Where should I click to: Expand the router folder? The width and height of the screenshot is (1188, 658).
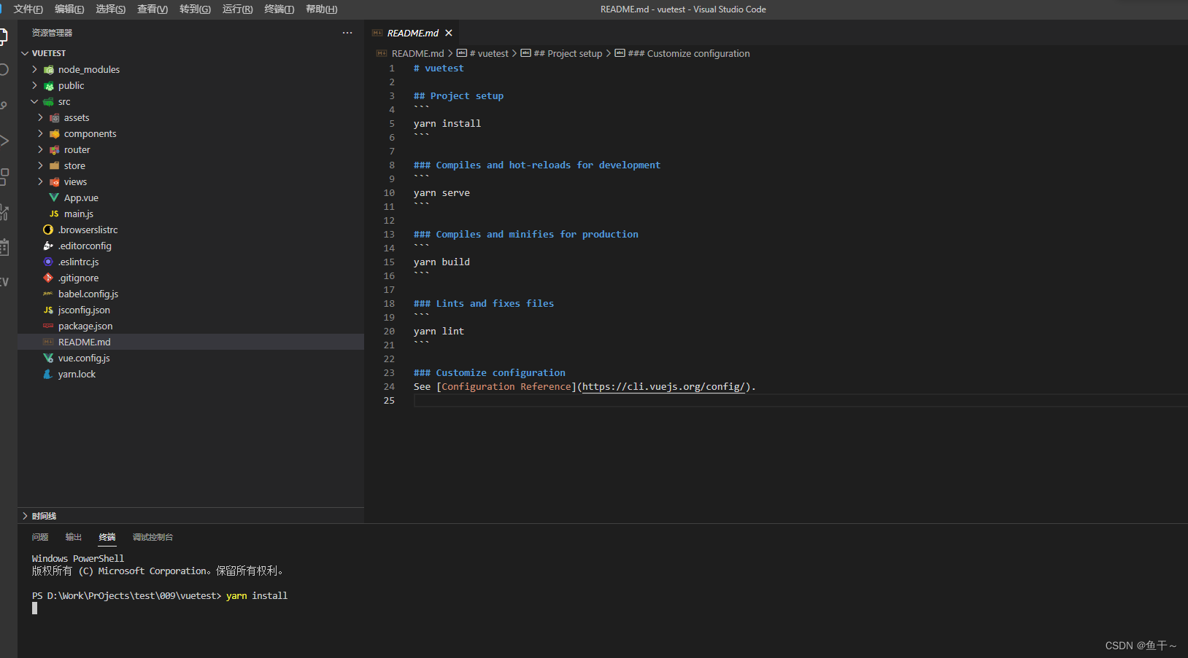point(40,149)
